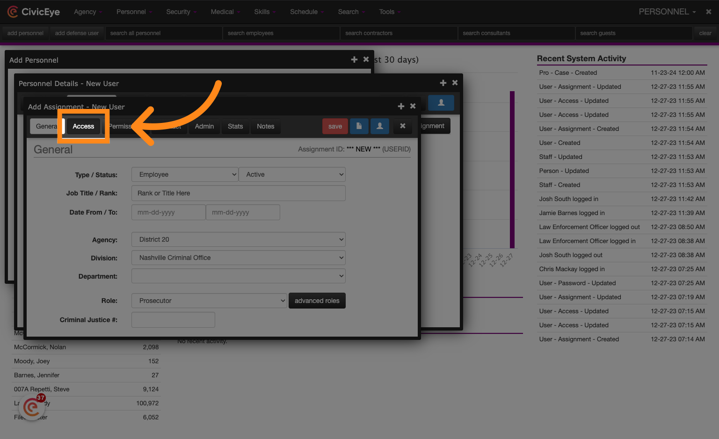Click the X icon button in Add Assignment toolbar
Screen dimensions: 719x439
[x=402, y=126]
